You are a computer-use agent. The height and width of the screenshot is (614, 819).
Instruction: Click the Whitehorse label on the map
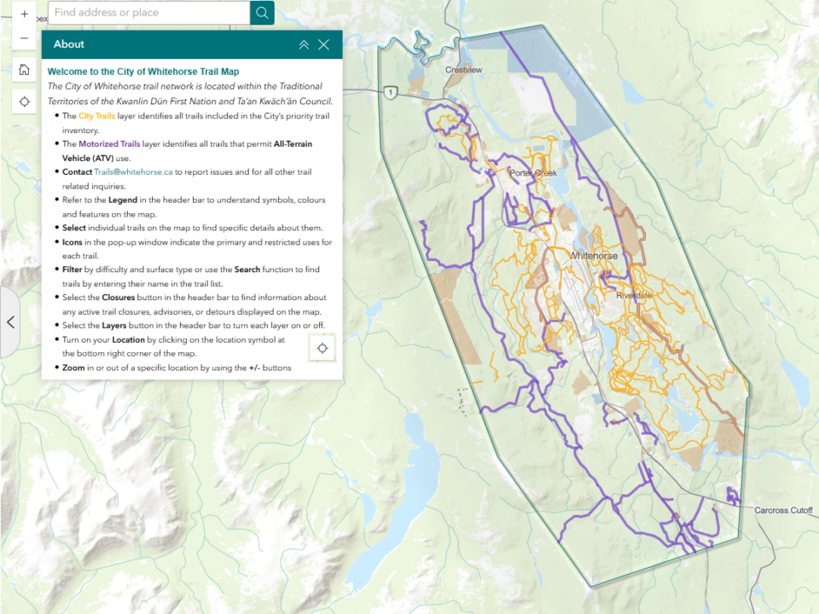point(593,256)
